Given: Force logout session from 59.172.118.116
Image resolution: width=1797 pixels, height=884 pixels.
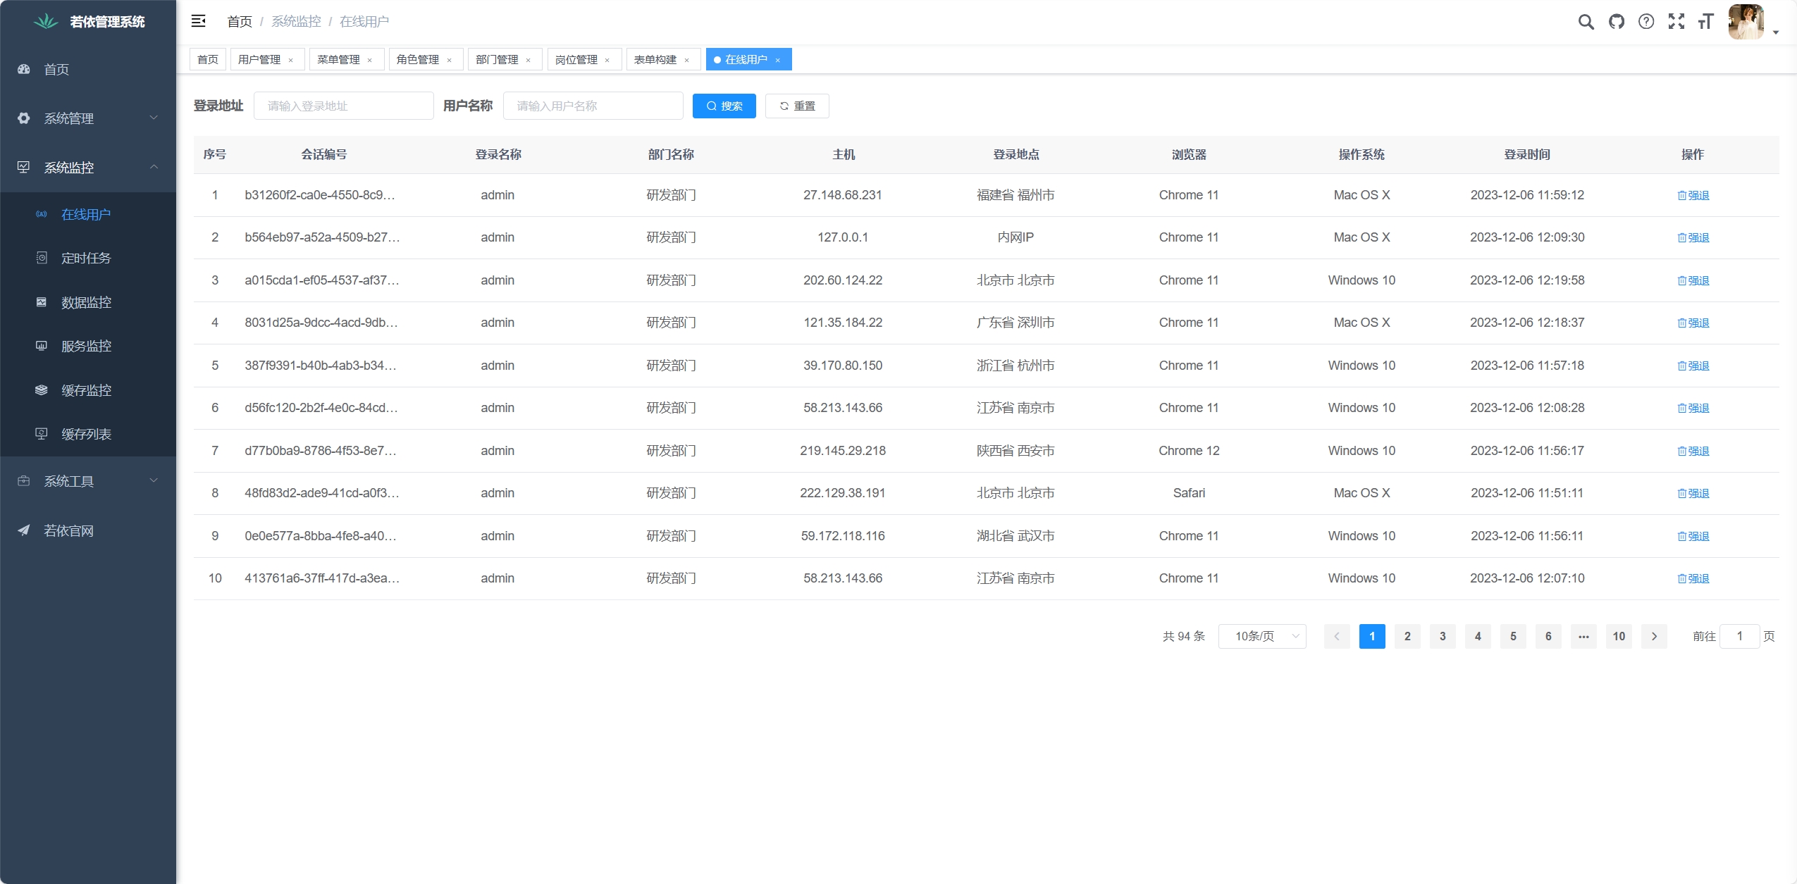Looking at the screenshot, I should [x=1693, y=536].
